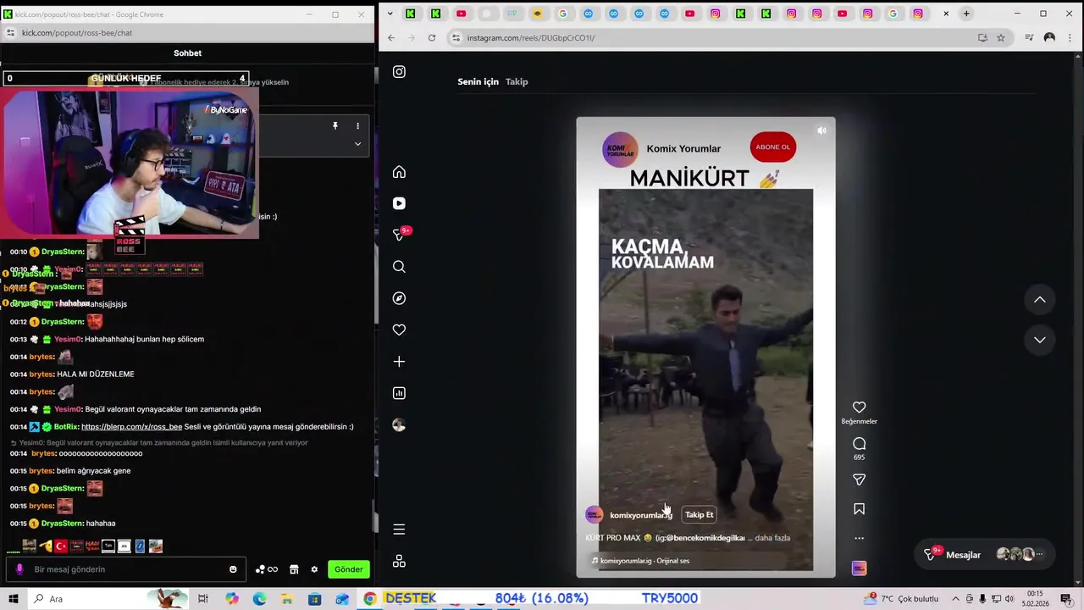Image resolution: width=1084 pixels, height=610 pixels.
Task: Reload the Instagram page
Action: [x=432, y=38]
